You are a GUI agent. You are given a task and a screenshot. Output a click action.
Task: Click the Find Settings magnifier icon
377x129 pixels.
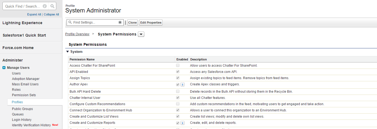click(70, 22)
